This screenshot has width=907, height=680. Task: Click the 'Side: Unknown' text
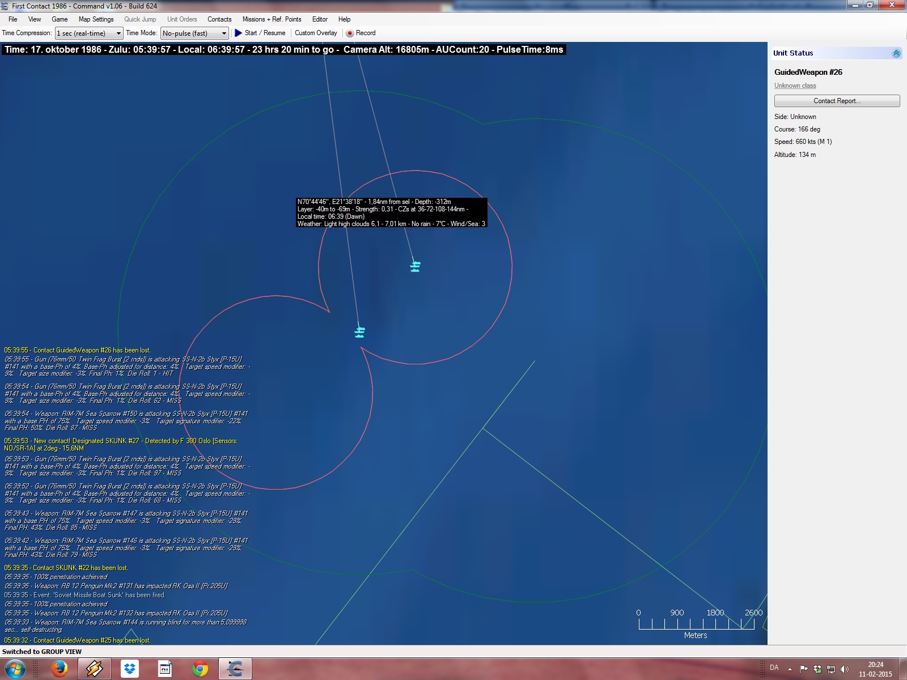click(795, 117)
